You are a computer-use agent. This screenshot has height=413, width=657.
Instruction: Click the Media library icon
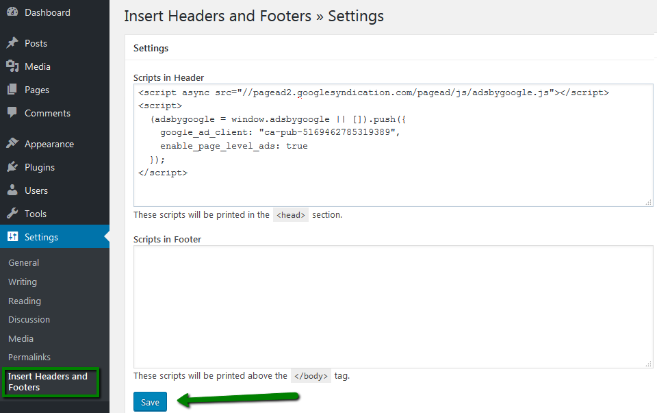pos(12,66)
